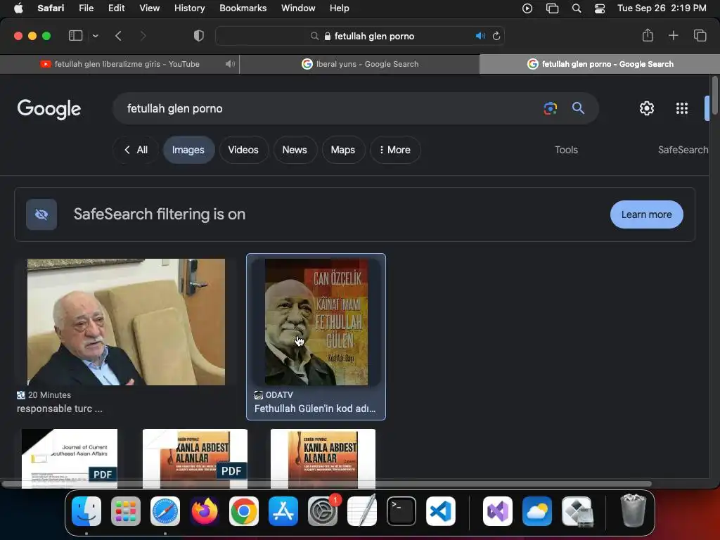Open the Window menu

pos(298,8)
